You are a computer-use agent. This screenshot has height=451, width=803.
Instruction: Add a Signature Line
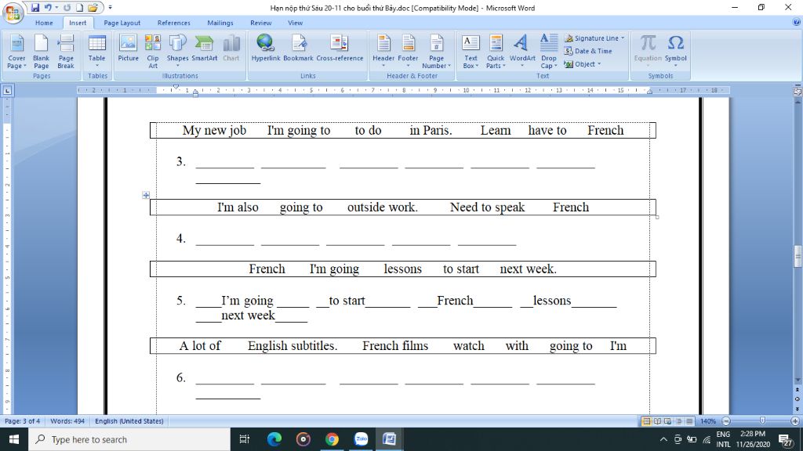tap(594, 38)
